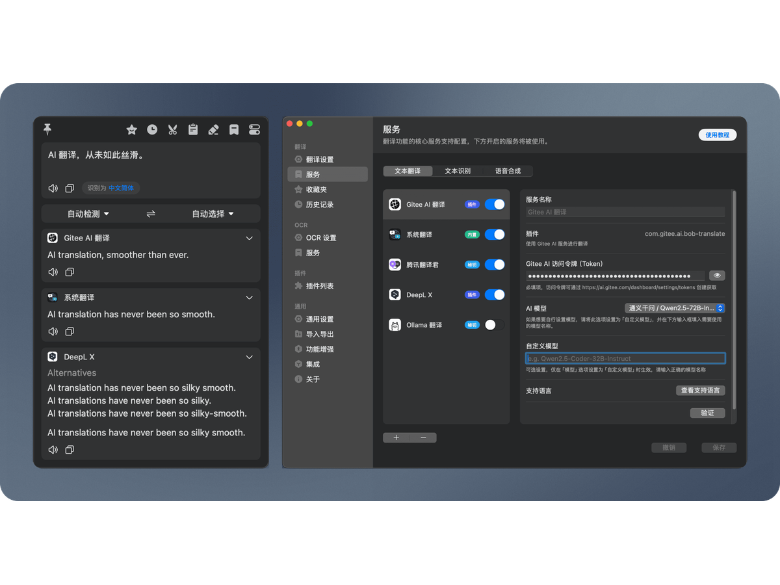Open OCR 设置 in the sidebar
Image resolution: width=780 pixels, height=585 pixels.
point(328,238)
